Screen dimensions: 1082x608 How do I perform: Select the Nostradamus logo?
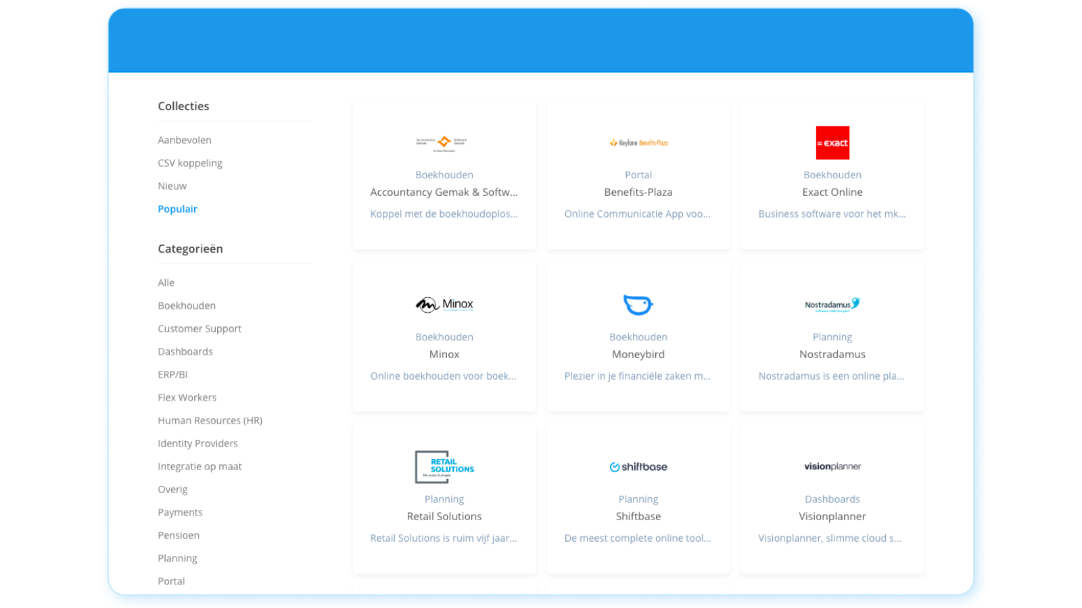point(832,305)
